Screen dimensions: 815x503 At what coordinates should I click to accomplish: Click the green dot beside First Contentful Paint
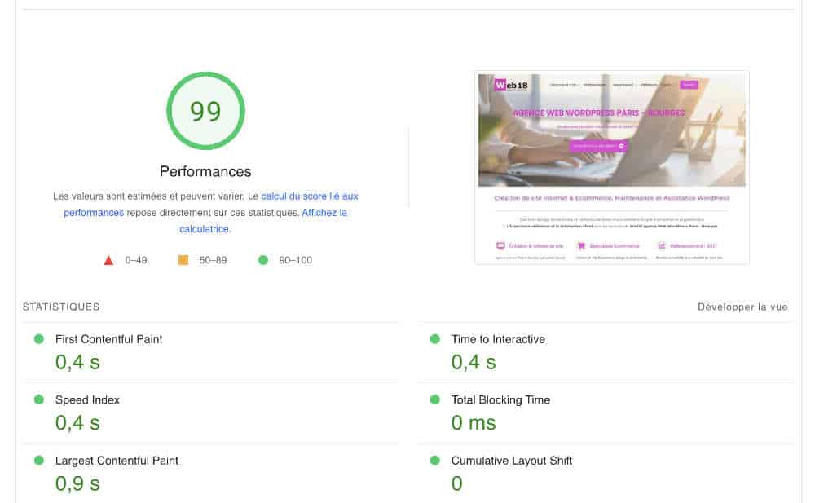click(39, 339)
